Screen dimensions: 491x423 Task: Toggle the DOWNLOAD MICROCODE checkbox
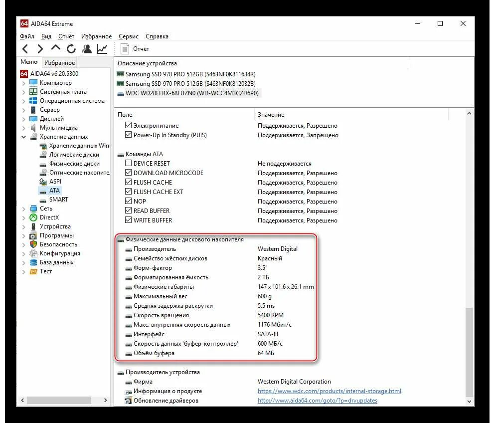click(128, 172)
